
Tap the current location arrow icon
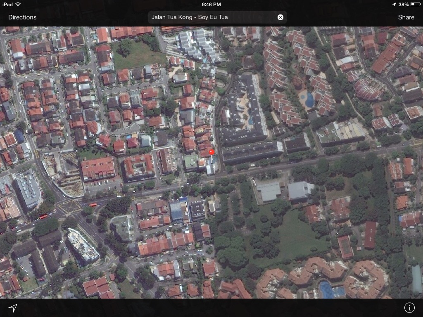point(13,308)
